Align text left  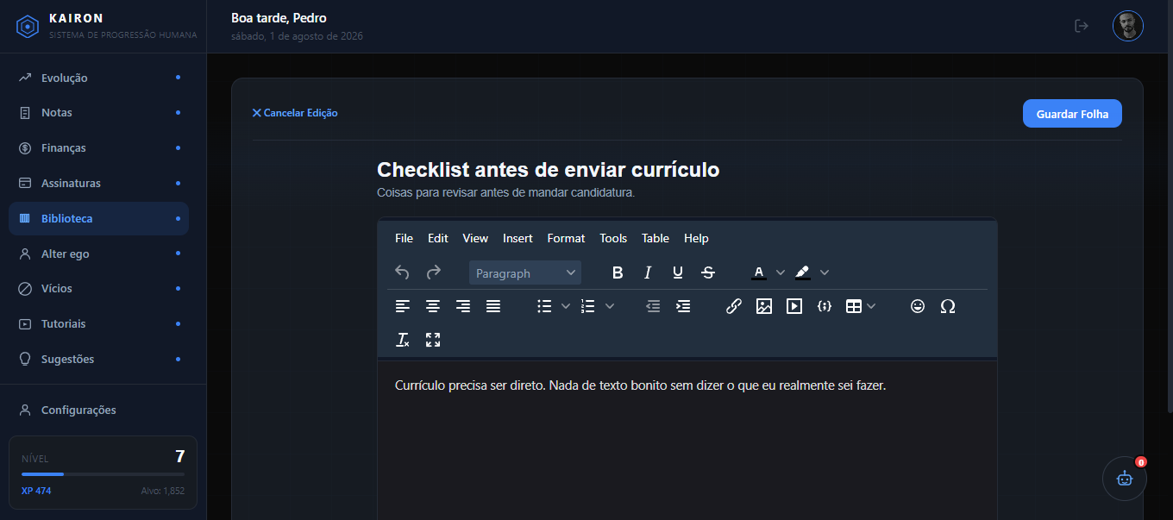pyautogui.click(x=403, y=306)
